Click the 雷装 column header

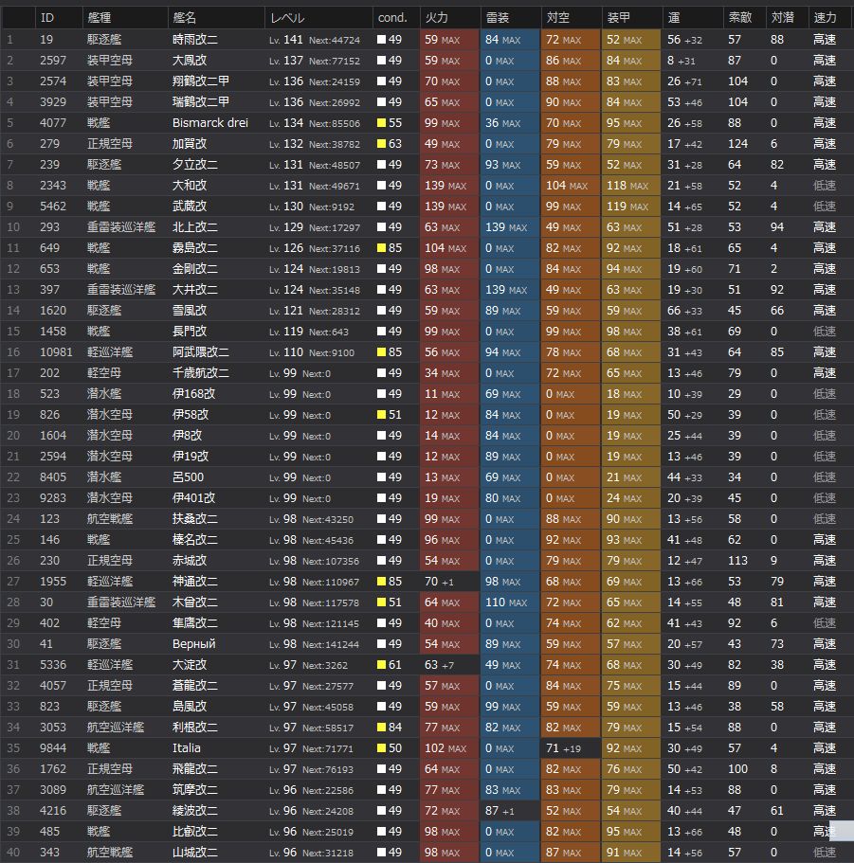pos(511,18)
